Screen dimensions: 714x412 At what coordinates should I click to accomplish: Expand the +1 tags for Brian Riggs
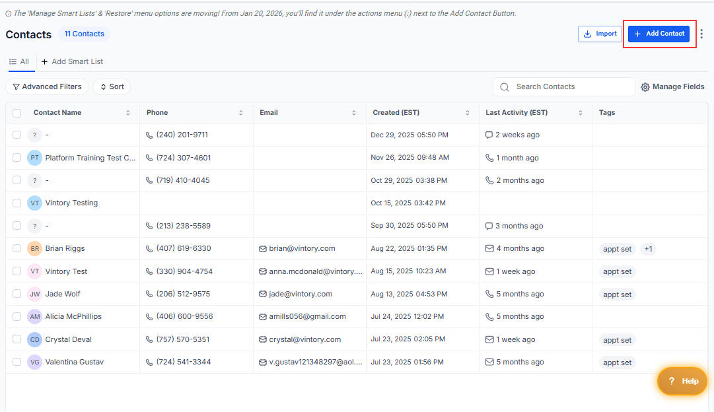tap(648, 249)
